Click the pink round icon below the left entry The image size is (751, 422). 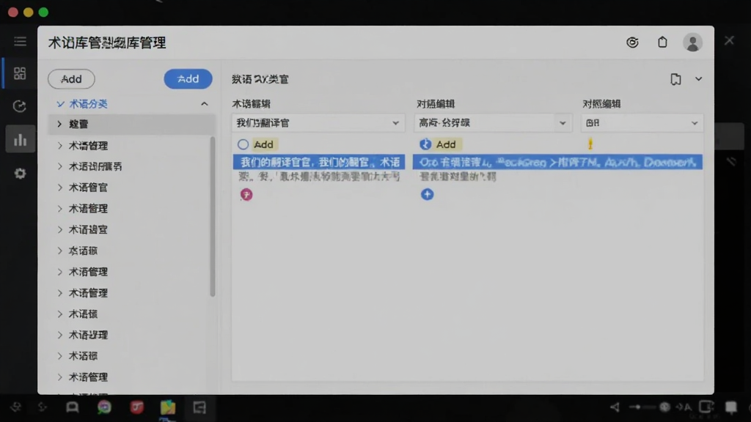click(246, 195)
